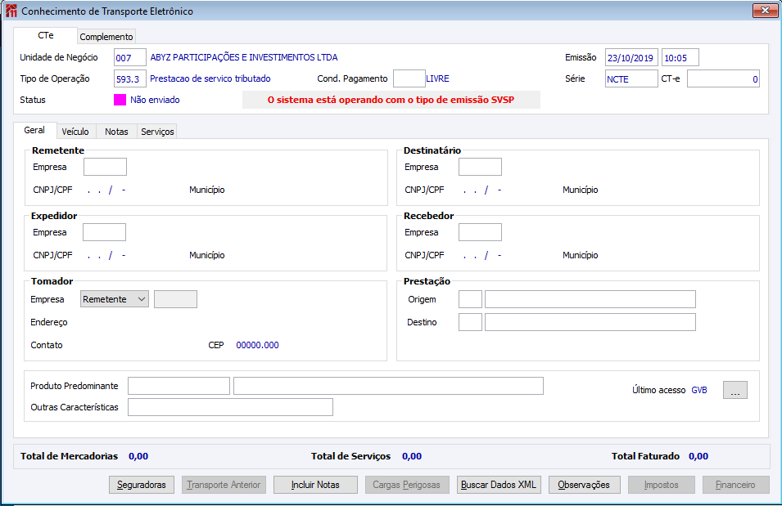Open the Observações button

[x=584, y=485]
